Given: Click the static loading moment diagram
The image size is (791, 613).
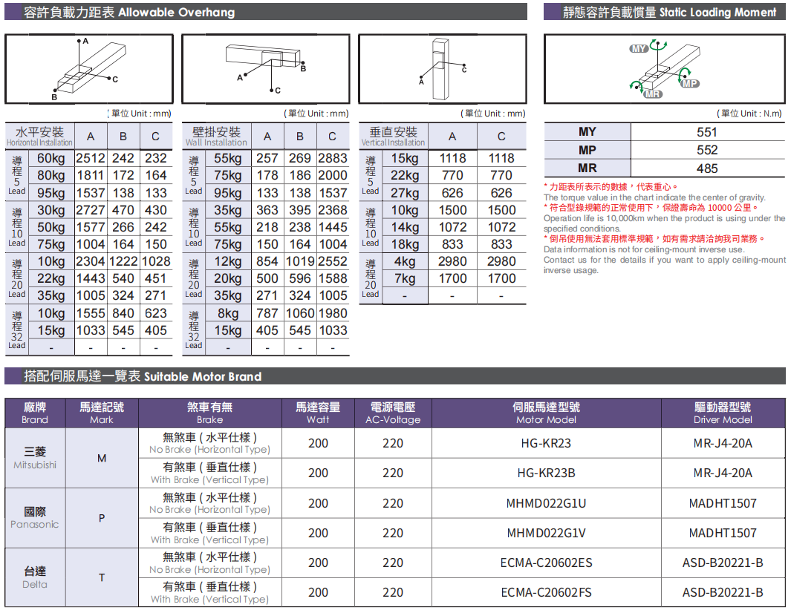Looking at the screenshot, I should (664, 68).
